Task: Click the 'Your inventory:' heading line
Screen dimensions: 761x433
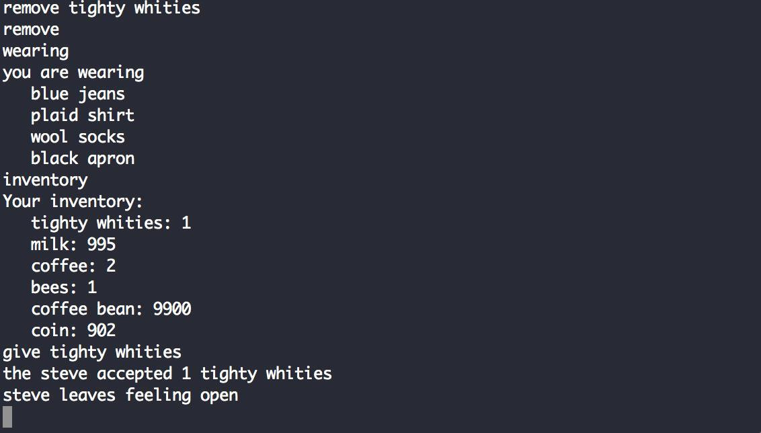Action: click(73, 201)
